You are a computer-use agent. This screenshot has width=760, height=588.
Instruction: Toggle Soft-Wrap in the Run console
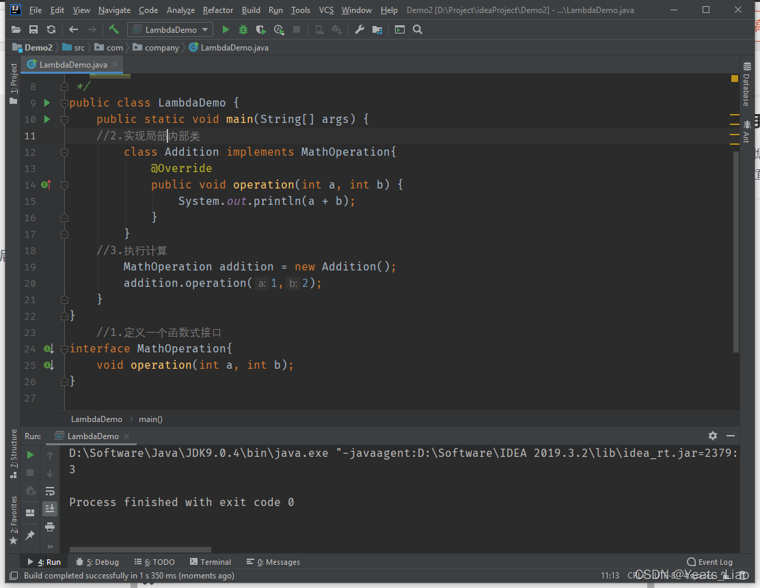(50, 491)
